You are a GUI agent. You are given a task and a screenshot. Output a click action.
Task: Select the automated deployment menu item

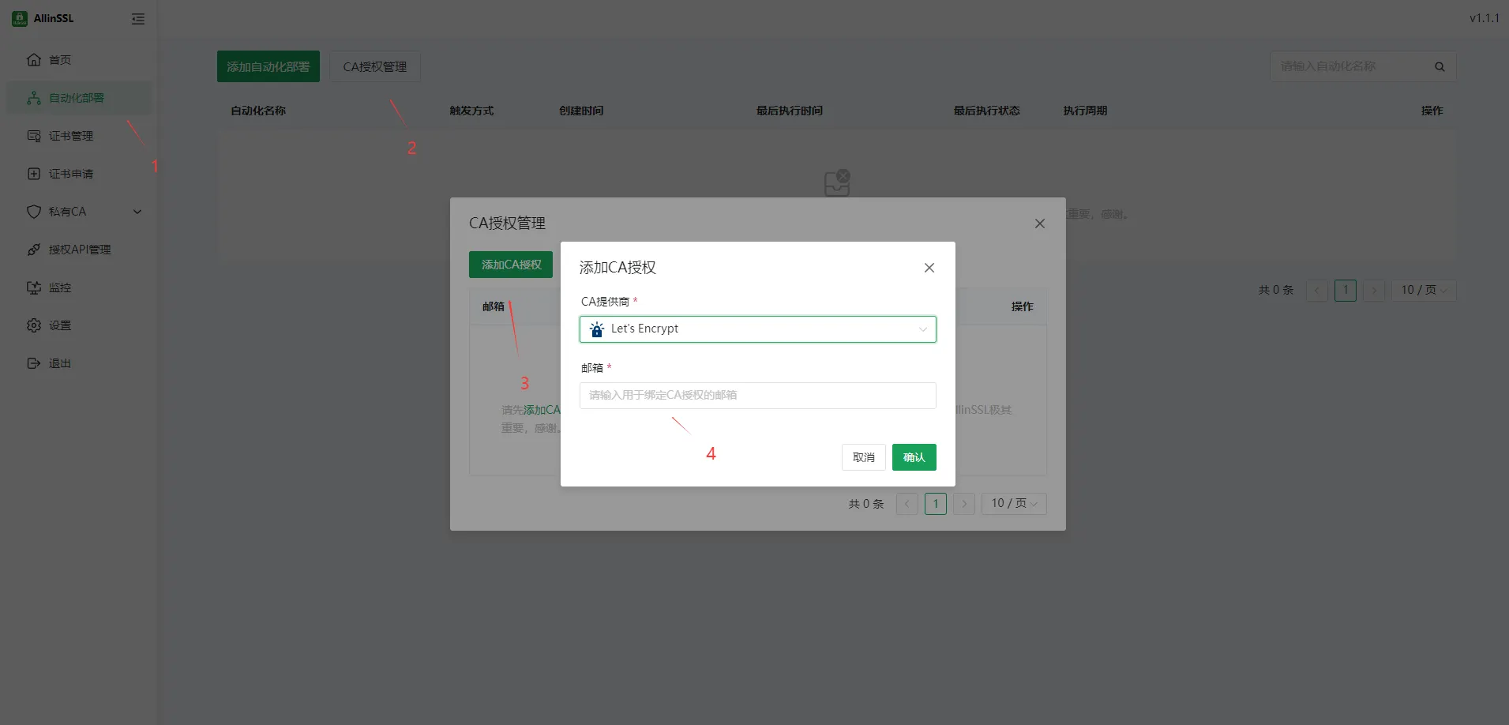77,98
